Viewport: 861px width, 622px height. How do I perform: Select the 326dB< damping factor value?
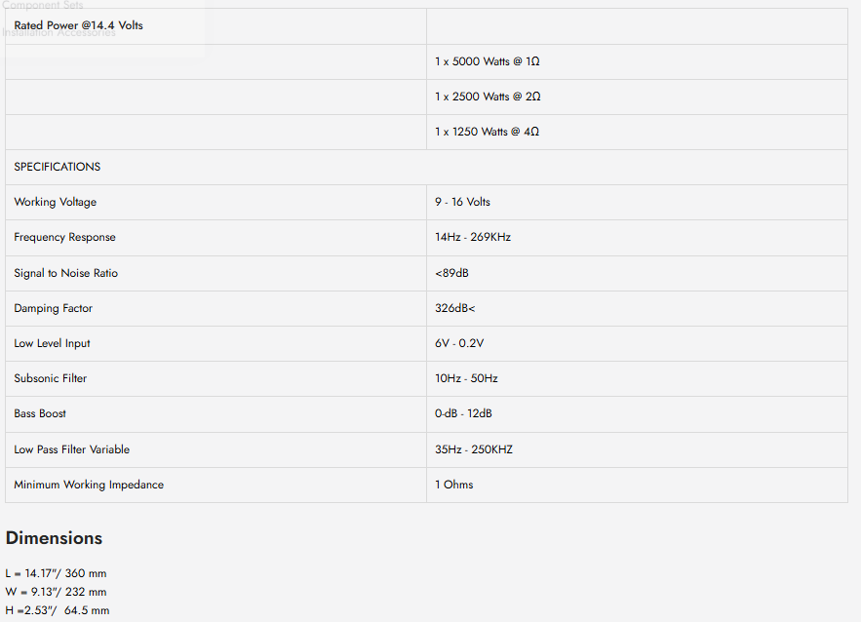tap(454, 308)
